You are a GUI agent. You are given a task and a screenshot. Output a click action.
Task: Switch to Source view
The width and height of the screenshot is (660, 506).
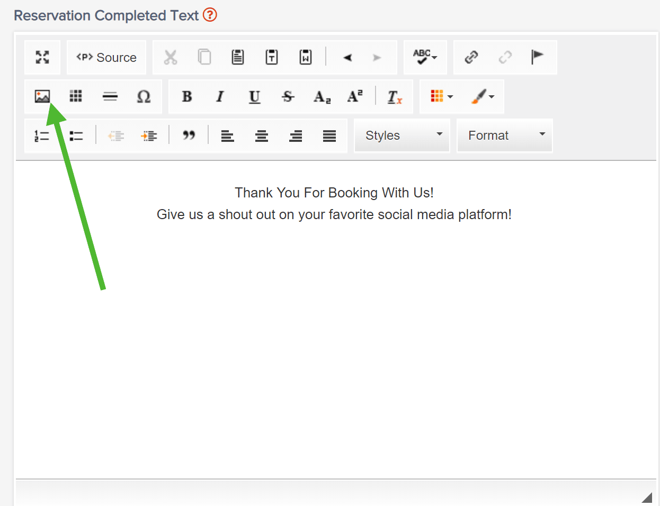coord(106,57)
